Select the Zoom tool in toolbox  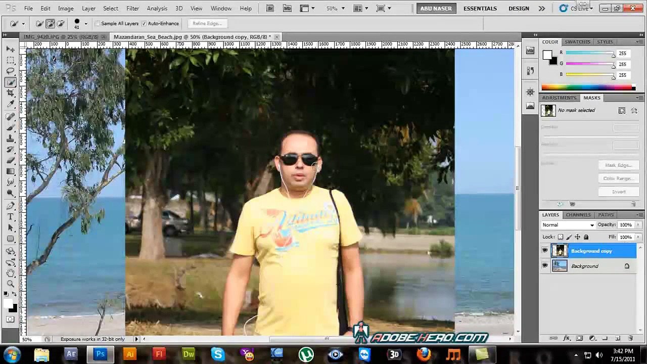click(x=11, y=284)
